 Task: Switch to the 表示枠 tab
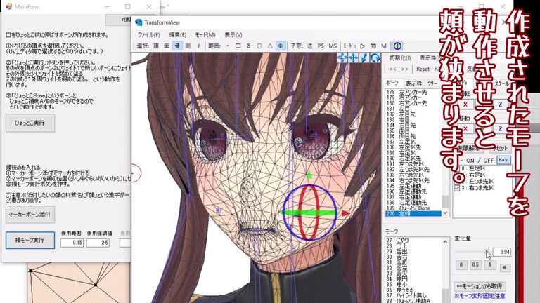pos(413,83)
